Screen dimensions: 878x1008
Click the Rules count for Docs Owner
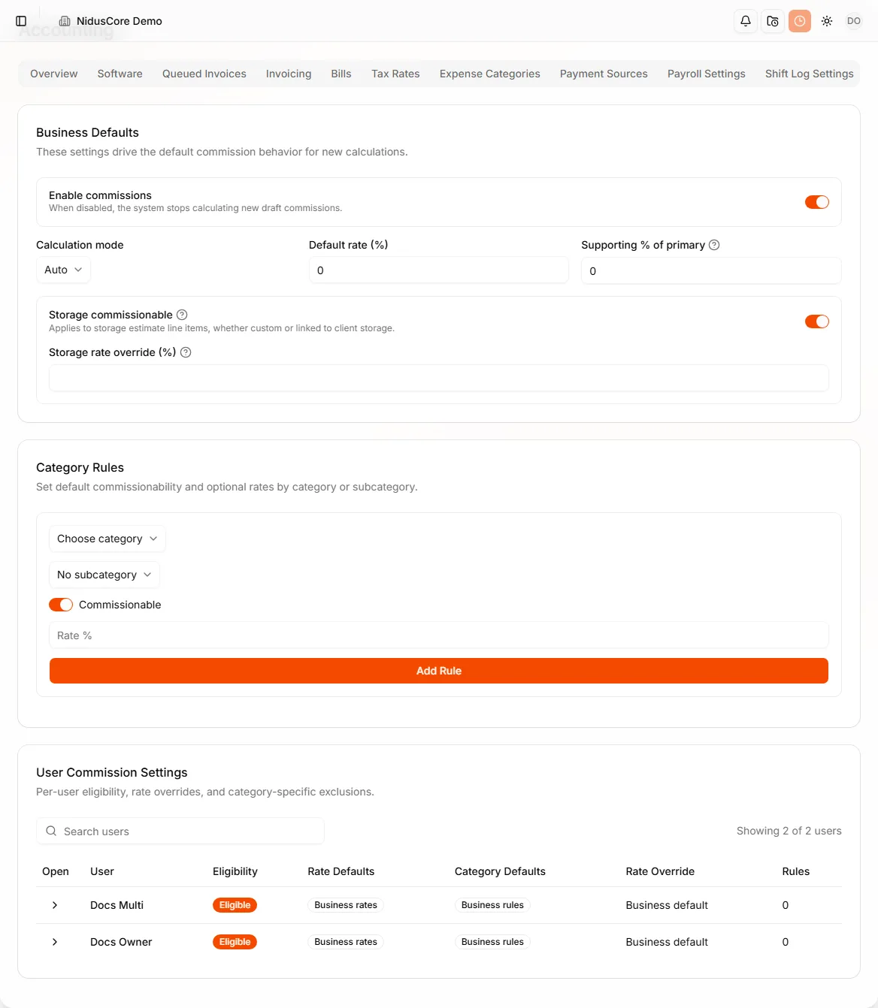[786, 942]
